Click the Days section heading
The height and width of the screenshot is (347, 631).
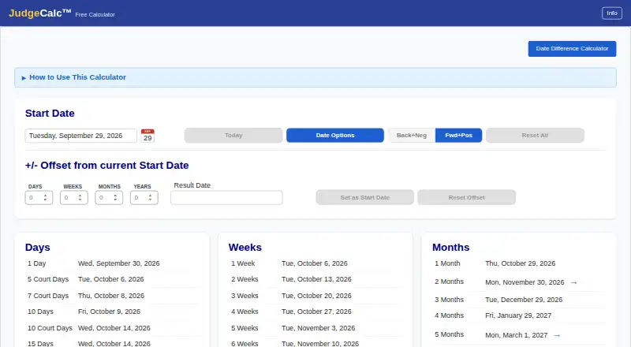click(x=37, y=247)
